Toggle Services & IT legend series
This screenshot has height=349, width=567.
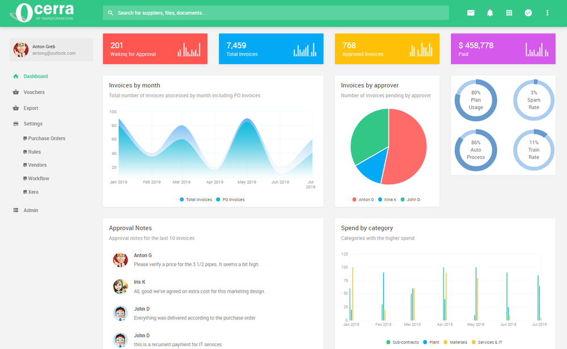[486, 342]
